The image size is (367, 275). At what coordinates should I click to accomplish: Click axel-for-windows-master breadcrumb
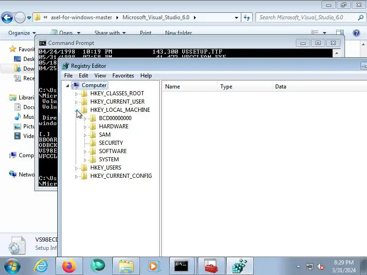click(x=81, y=17)
